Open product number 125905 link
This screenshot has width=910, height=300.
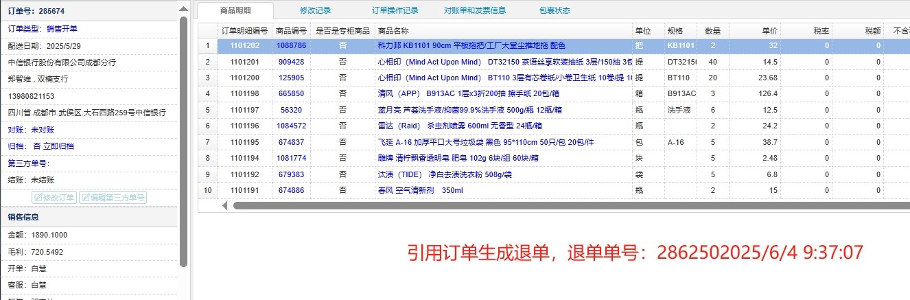291,78
